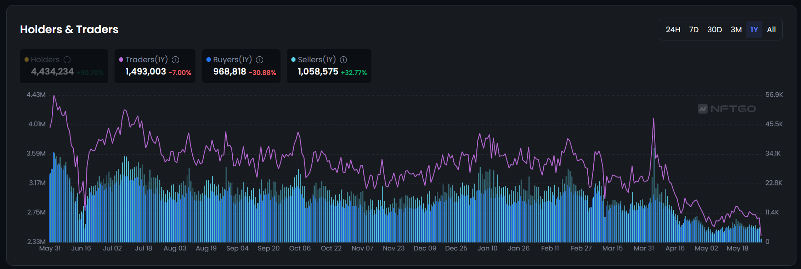Select the 1Y time range

click(754, 30)
